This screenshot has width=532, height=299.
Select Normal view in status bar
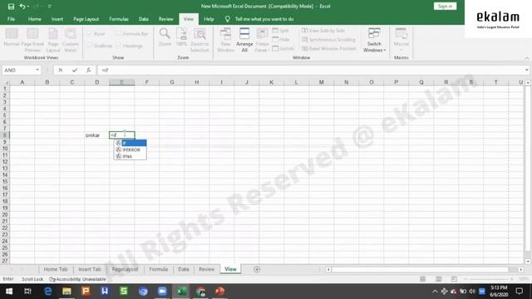click(x=422, y=279)
